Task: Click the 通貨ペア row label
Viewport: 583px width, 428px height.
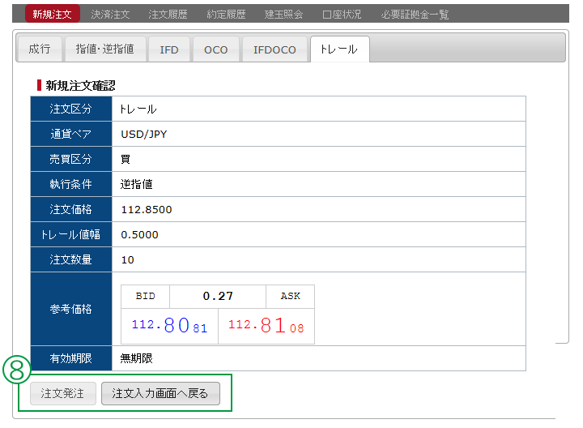Action: click(71, 134)
